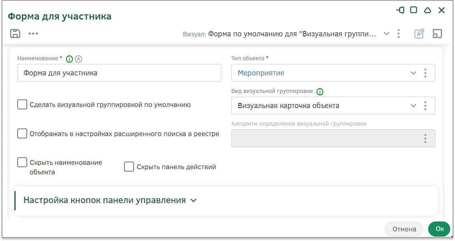Click the layout panel icon next to pencil
455x241 pixels.
437,34
